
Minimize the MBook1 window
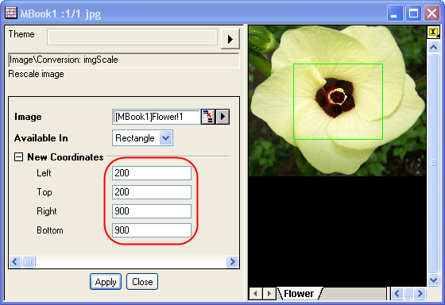tap(395, 13)
